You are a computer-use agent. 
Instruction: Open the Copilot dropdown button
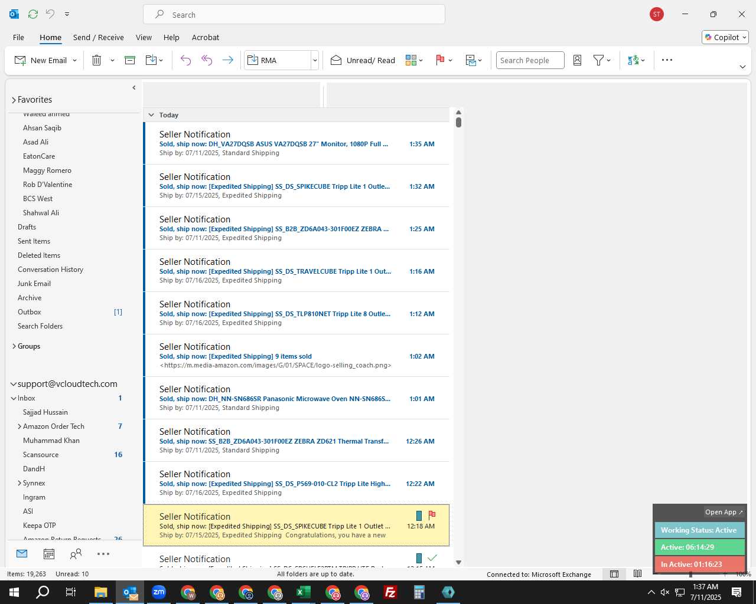click(725, 37)
